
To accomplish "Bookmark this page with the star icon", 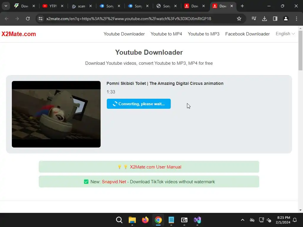I will [239, 19].
